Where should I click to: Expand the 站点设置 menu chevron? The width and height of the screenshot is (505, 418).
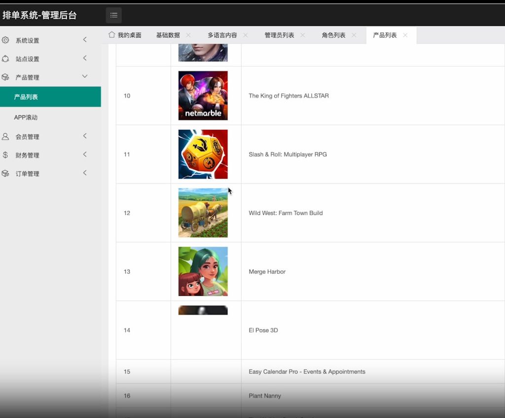(x=85, y=58)
